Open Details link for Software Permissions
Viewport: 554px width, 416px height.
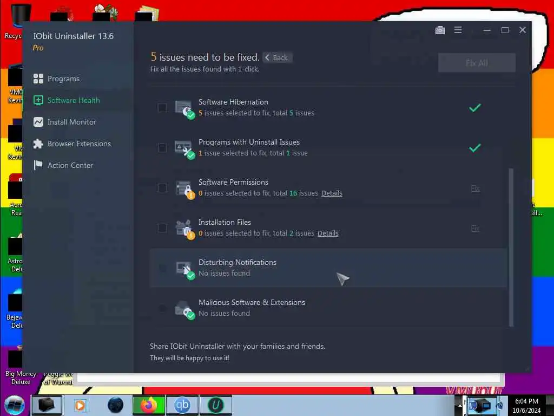(332, 193)
